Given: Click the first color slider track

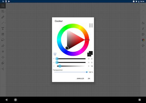Looking at the screenshot, I should point(71,59).
